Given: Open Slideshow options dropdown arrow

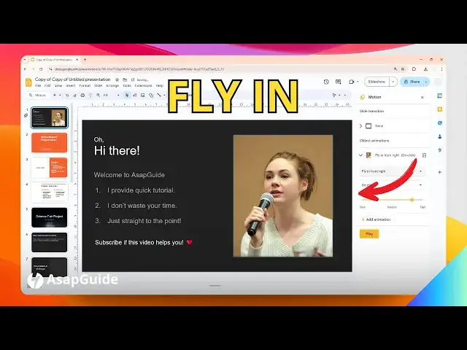Looking at the screenshot, I should pyautogui.click(x=393, y=82).
